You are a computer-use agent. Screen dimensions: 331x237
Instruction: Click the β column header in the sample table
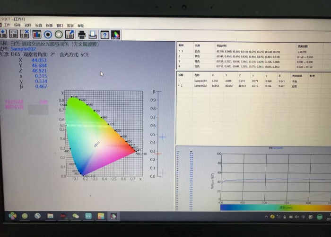pos(280,75)
